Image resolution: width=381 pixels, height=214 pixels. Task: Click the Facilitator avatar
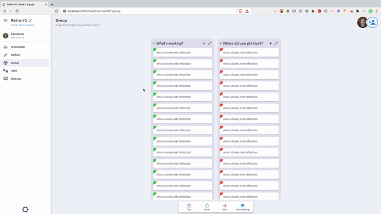pyautogui.click(x=5, y=36)
